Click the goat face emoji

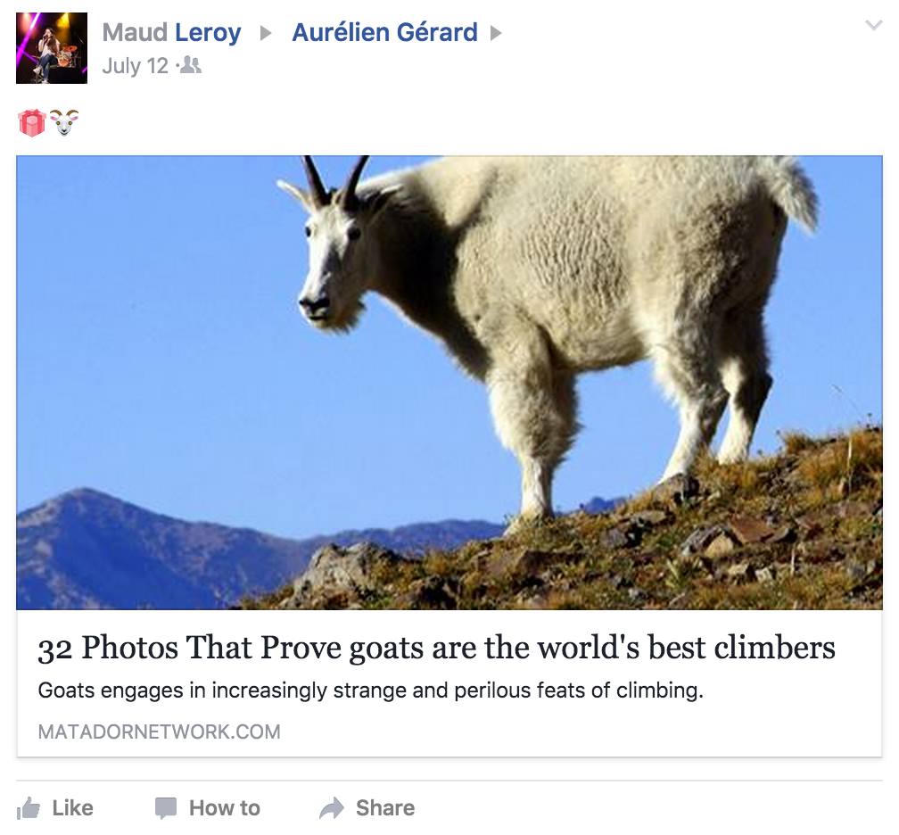pos(63,123)
